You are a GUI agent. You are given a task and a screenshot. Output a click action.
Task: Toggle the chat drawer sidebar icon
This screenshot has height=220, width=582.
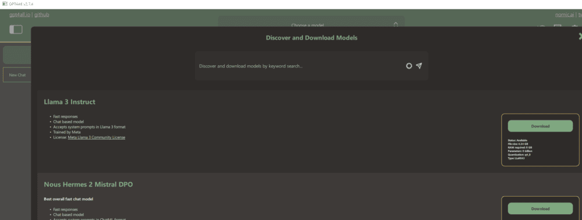pyautogui.click(x=16, y=29)
